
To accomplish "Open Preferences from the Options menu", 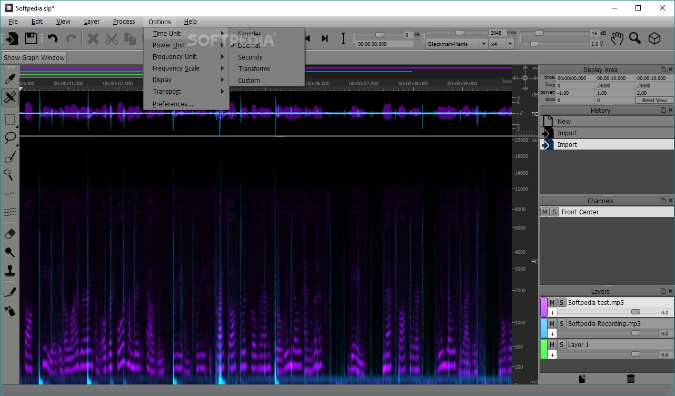I will [186, 104].
